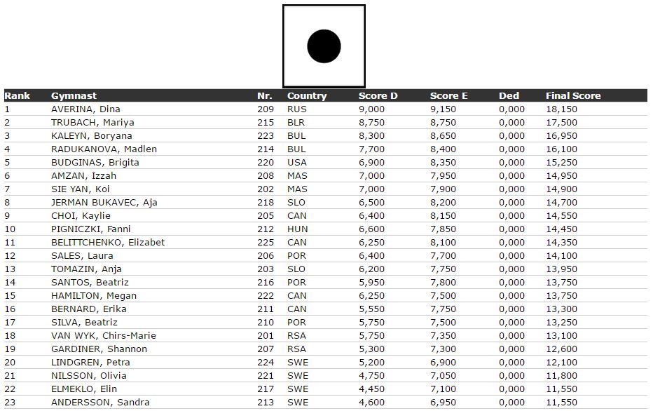The width and height of the screenshot is (653, 411).
Task: Click BUDGINAS, Brigita's row name
Action: click(x=95, y=163)
